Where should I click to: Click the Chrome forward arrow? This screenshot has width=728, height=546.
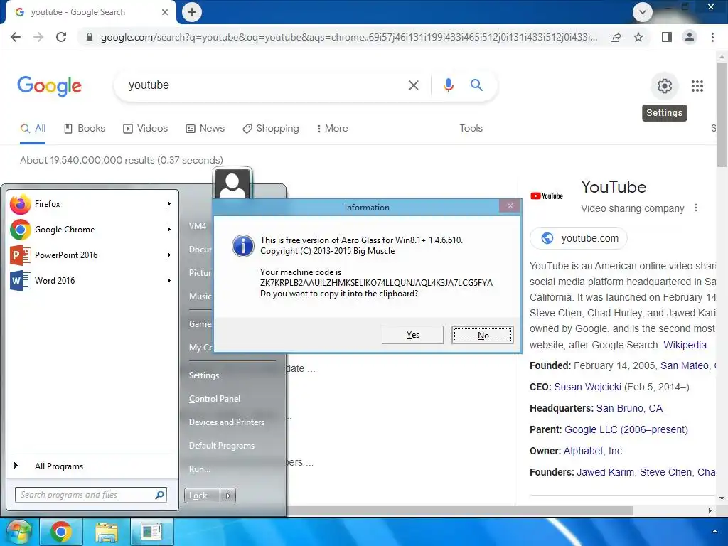point(38,37)
